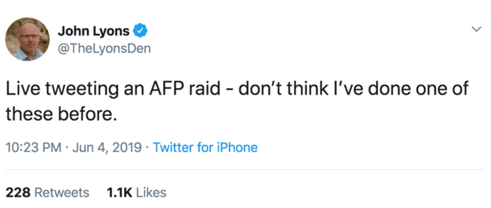The height and width of the screenshot is (208, 491).
Task: Open the @TheLyonsDen handle link
Action: (104, 48)
